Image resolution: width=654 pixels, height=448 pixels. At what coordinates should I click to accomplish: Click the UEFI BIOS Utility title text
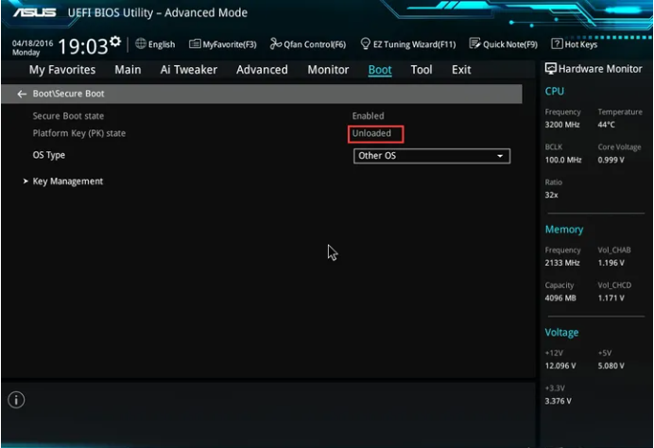(x=157, y=13)
